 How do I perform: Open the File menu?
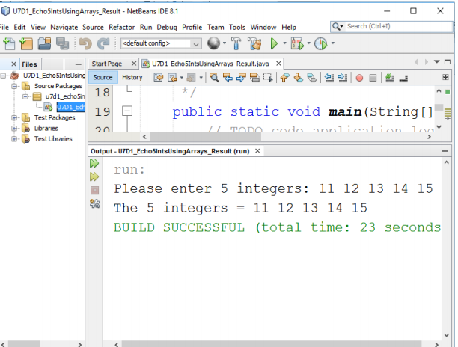click(x=4, y=27)
